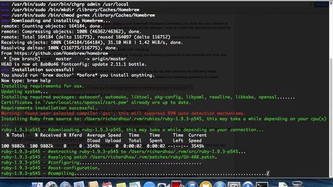Click the '#configuring' dotted progress line
333x187 pixels.
coord(101,163)
